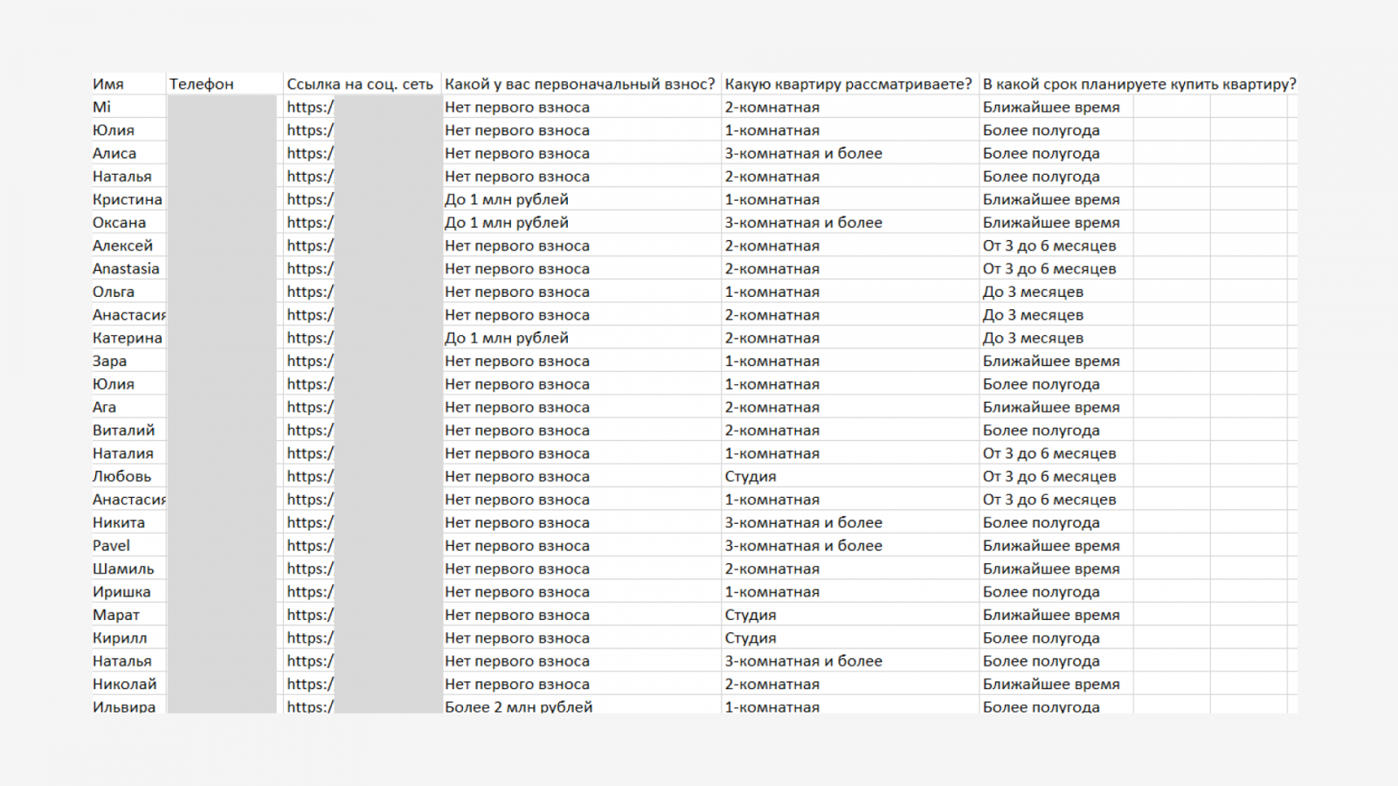Select the Более 2 млн рублей cell
This screenshot has height=786, width=1398.
(x=518, y=707)
